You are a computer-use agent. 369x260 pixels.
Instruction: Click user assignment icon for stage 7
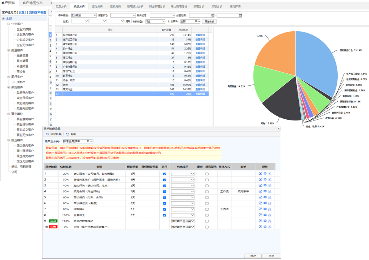coord(270,209)
